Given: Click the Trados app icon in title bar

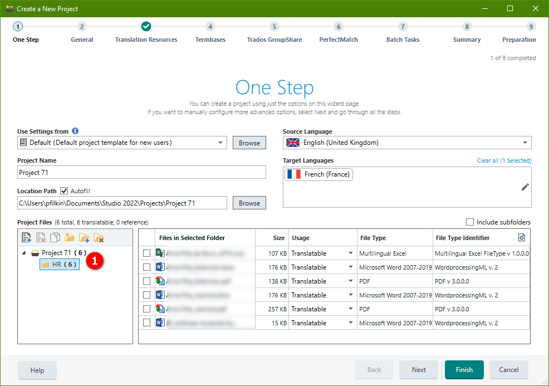Looking at the screenshot, I should [x=9, y=8].
